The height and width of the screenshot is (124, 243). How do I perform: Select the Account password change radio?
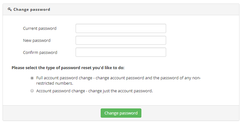coord(32,91)
